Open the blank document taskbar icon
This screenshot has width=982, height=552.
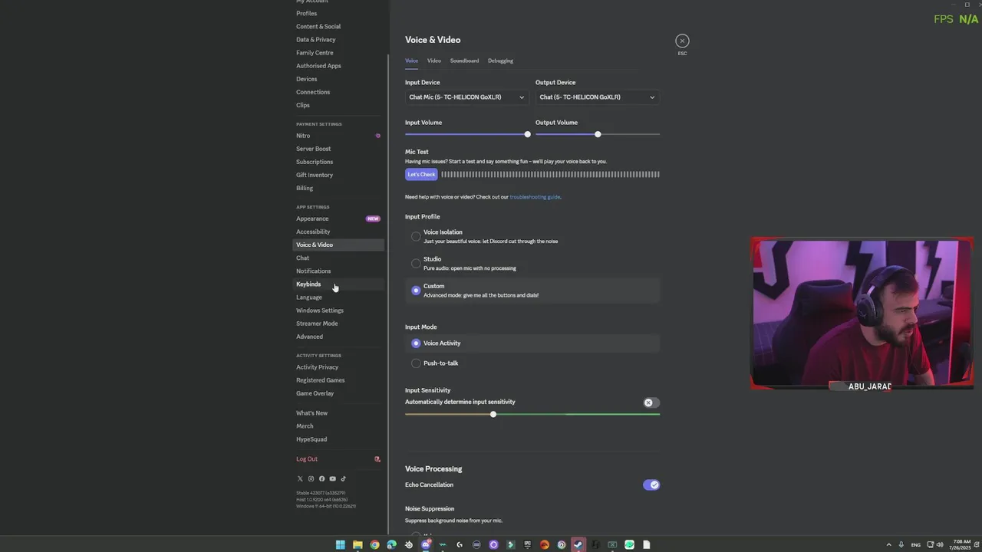(646, 545)
